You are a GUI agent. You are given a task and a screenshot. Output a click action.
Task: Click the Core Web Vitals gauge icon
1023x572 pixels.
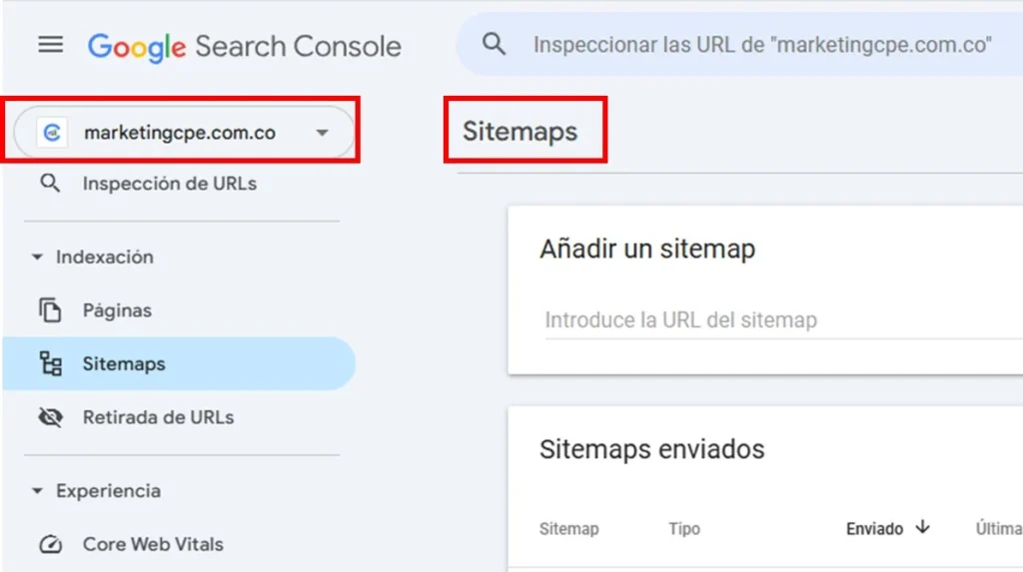click(50, 544)
